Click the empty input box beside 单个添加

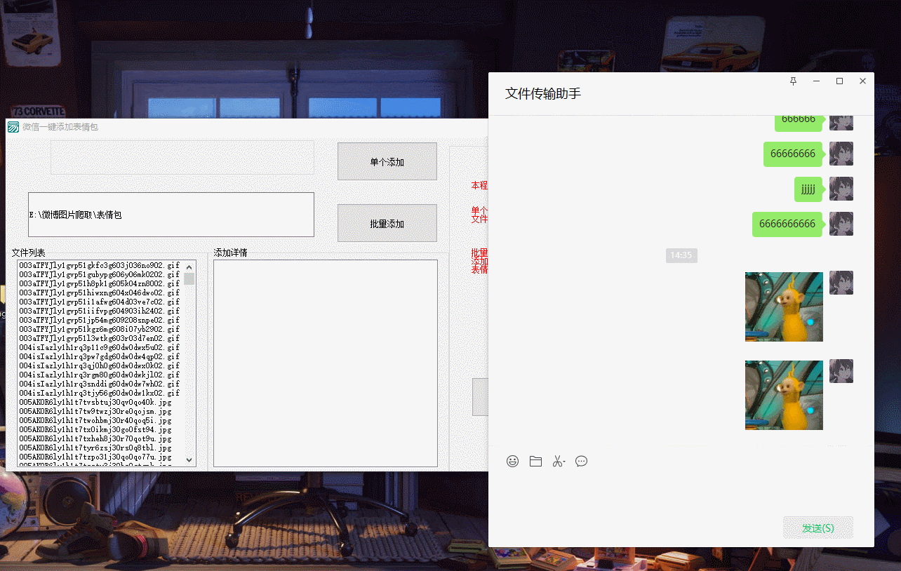tap(182, 158)
